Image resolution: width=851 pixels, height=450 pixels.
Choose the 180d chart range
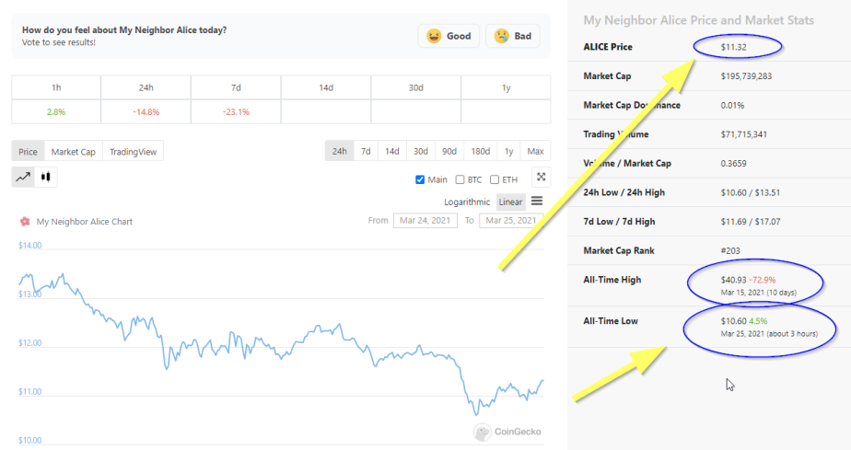[x=481, y=151]
